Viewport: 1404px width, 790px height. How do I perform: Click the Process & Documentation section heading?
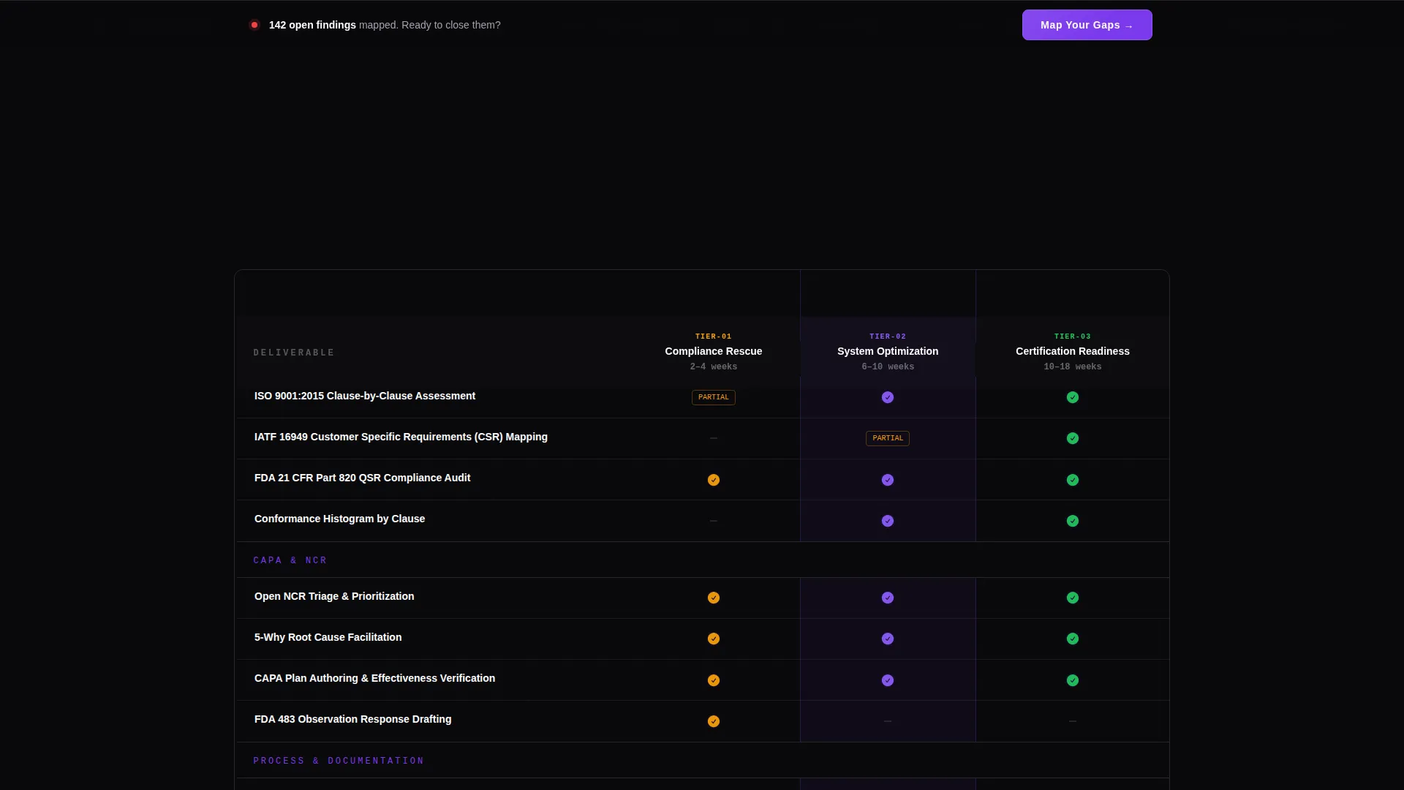click(339, 761)
